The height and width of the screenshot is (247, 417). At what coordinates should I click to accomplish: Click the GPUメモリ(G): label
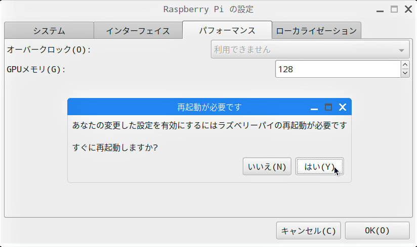pos(36,70)
